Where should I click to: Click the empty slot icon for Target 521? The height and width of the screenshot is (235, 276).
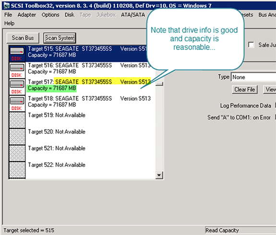click(17, 153)
